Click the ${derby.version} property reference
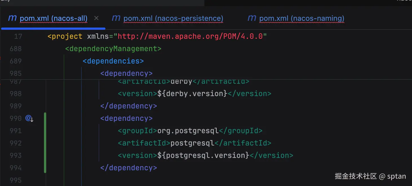The height and width of the screenshot is (186, 412). 192,94
